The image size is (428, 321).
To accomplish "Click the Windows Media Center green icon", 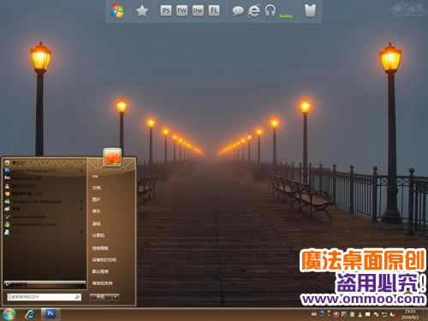I will (7, 224).
